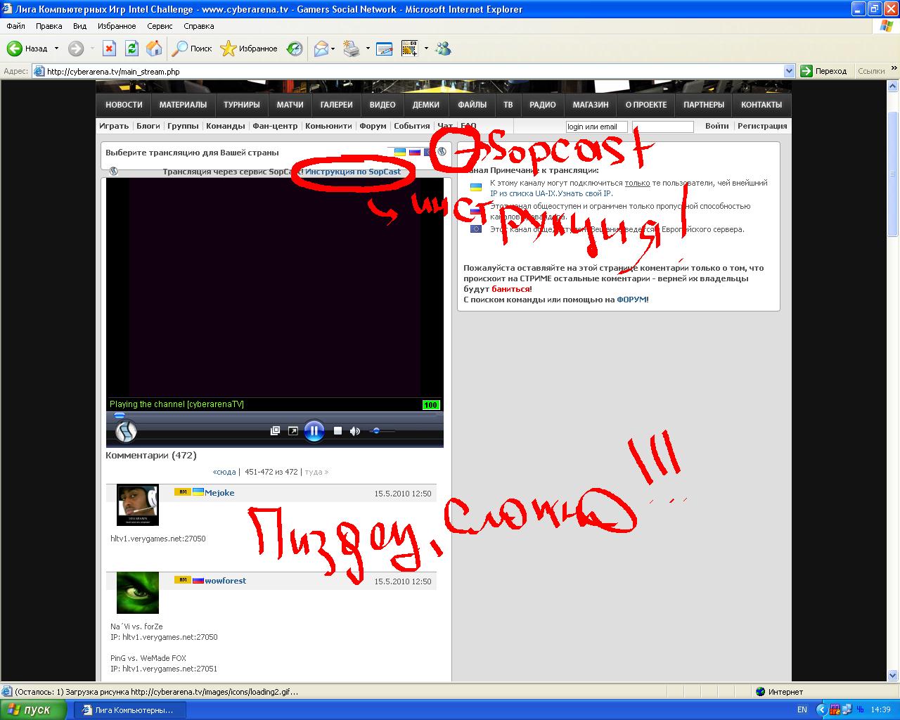Click the SopCast logo in the player

pos(125,431)
